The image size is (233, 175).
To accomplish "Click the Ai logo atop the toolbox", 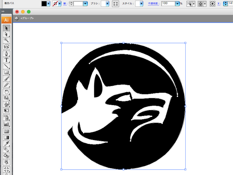I will 7,20.
